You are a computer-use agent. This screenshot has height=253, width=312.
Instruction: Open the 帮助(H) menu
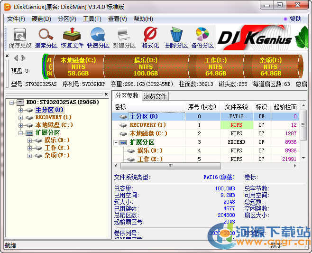pos(143,19)
